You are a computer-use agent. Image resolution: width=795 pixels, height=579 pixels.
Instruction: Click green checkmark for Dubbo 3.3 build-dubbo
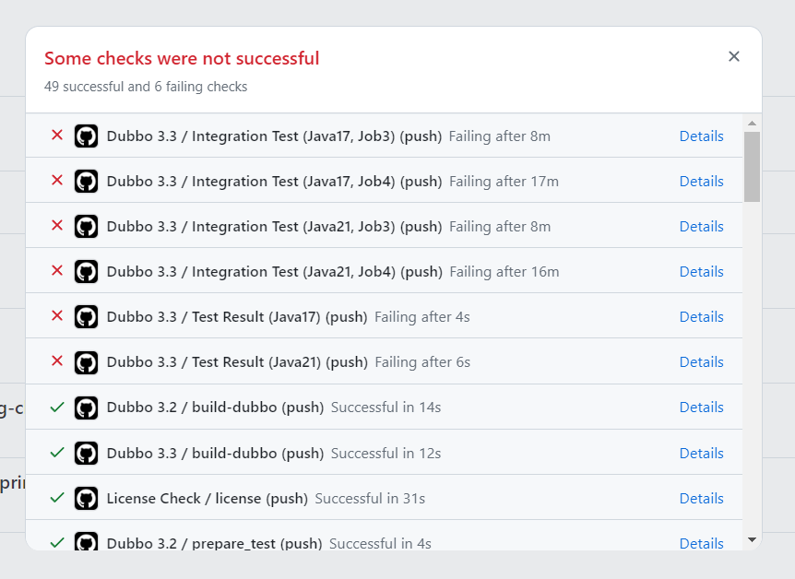point(57,453)
